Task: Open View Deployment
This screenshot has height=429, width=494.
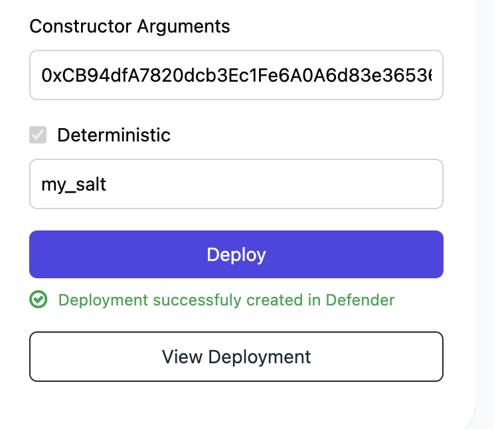Action: tap(236, 357)
